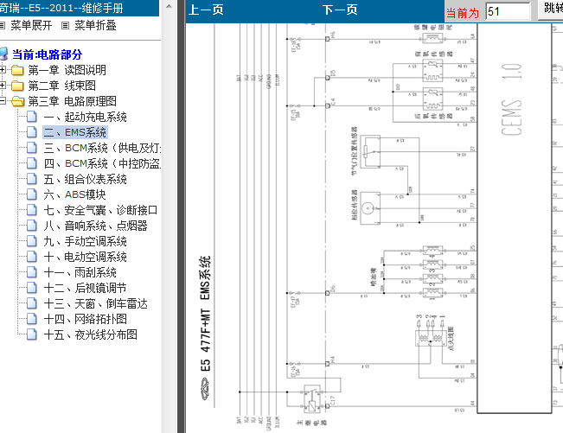Open 十、电动空调系统 entry
563x433 pixels.
click(x=85, y=257)
